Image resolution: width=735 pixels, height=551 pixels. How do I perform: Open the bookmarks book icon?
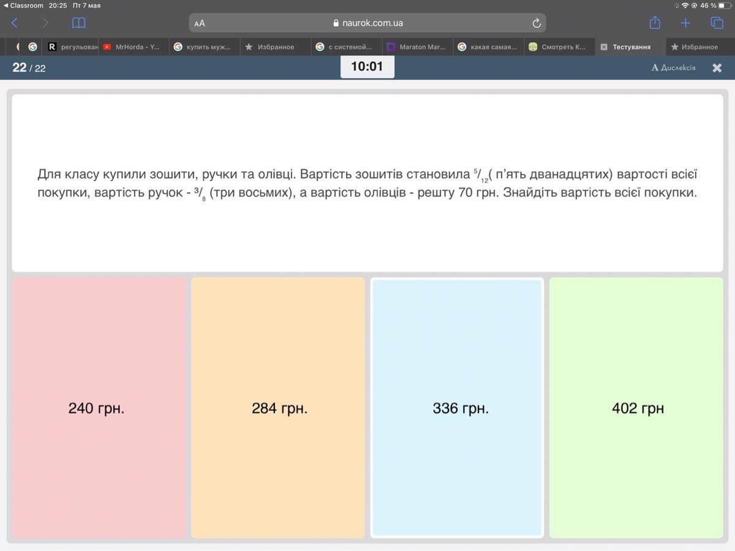(x=78, y=23)
